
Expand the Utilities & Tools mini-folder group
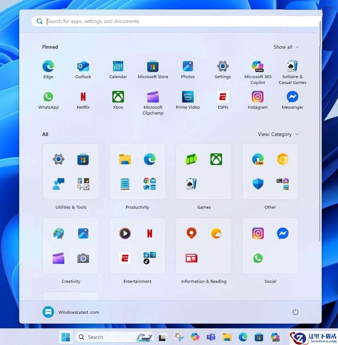coord(83,184)
